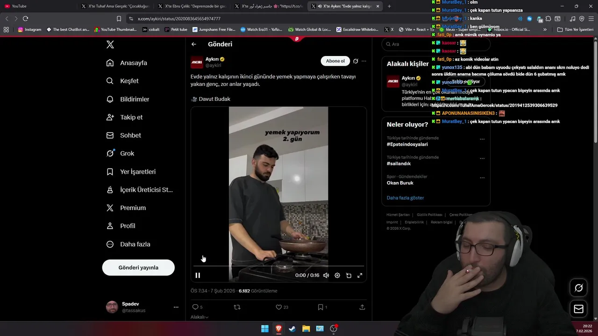The height and width of the screenshot is (336, 598).
Task: Click the video progress bar
Action: click(x=278, y=266)
